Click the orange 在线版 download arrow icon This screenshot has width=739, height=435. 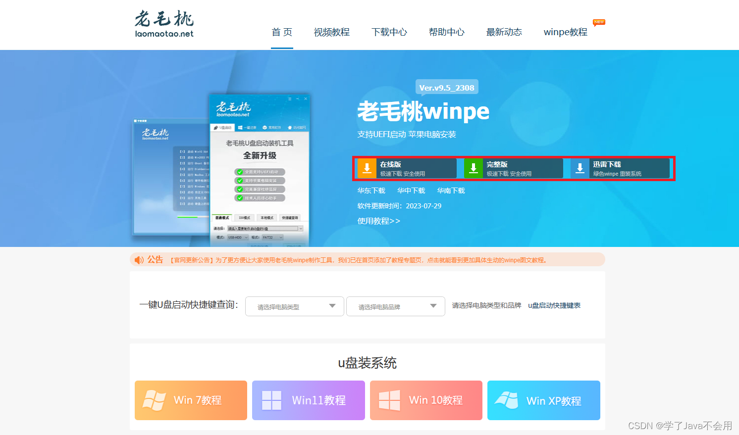point(367,168)
